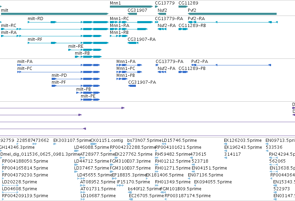Viewport: 295px width, 201px height.
Task: Click the EK196243.5prime label
Action: coord(243,147)
